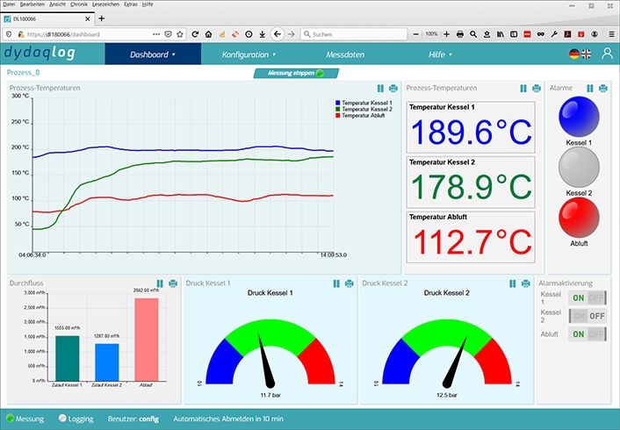The image size is (620, 430).
Task: Open the user account icon
Action: [607, 54]
